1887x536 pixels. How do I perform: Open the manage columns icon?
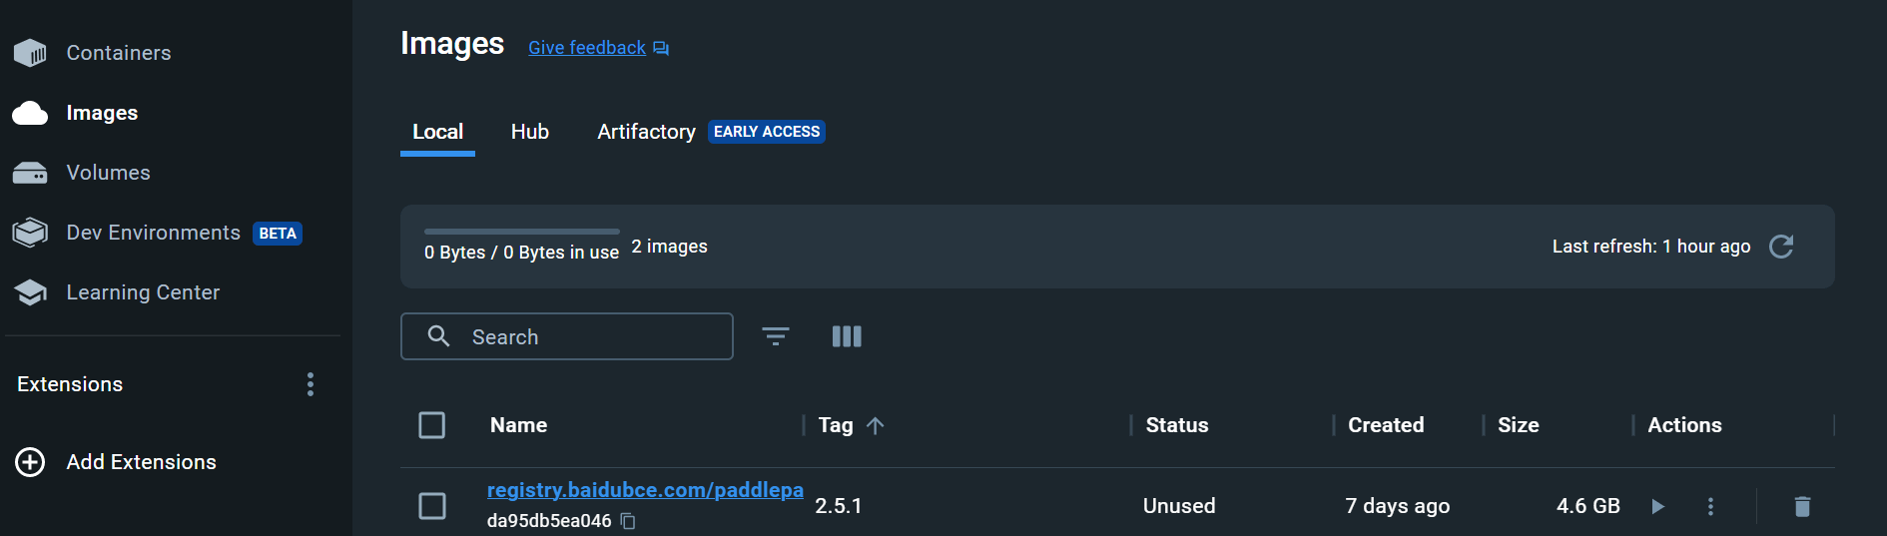[847, 336]
